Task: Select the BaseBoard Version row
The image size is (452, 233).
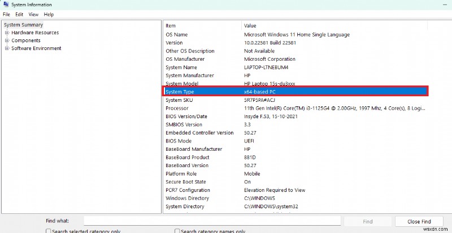Action: (295, 165)
